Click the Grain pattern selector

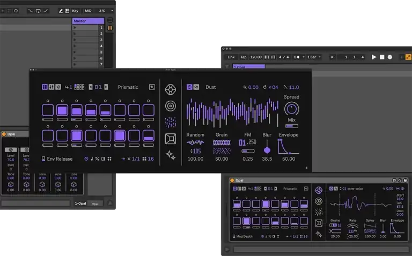[222, 142]
